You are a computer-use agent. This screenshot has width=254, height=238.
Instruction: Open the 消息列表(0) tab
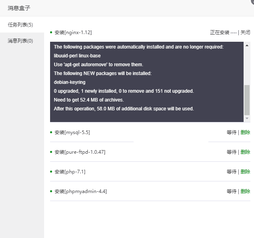pos(20,41)
